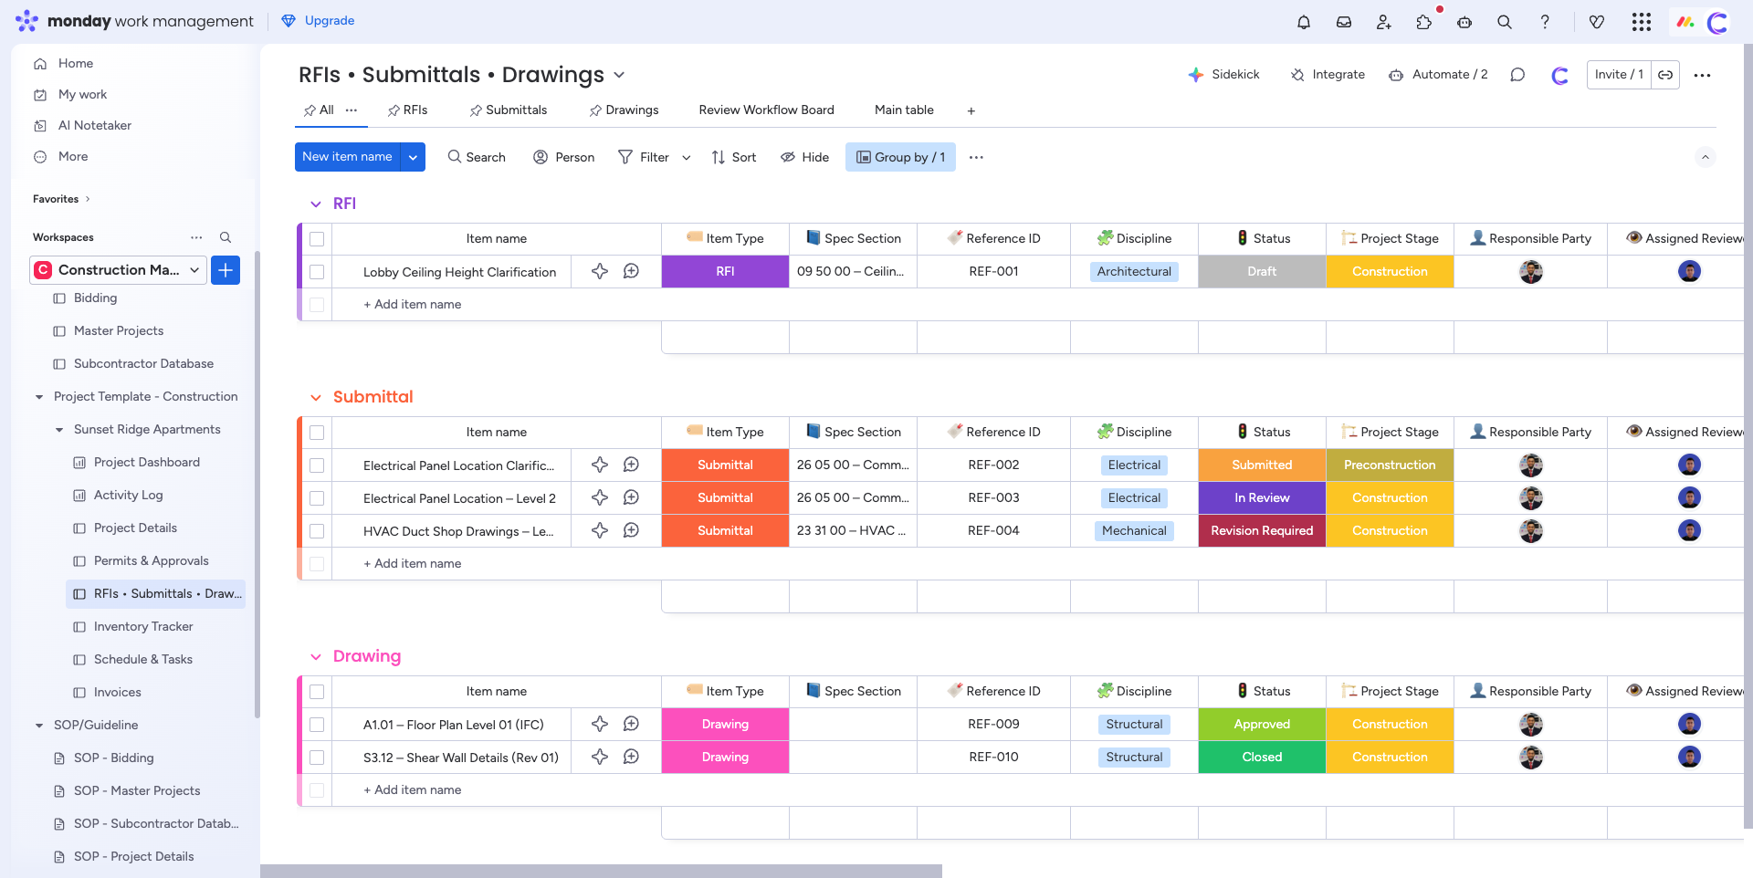This screenshot has height=878, width=1753.
Task: Open conversation icon on Lobby Ceiling row
Action: [631, 271]
